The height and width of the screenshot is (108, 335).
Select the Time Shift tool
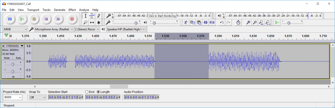coord(92,22)
